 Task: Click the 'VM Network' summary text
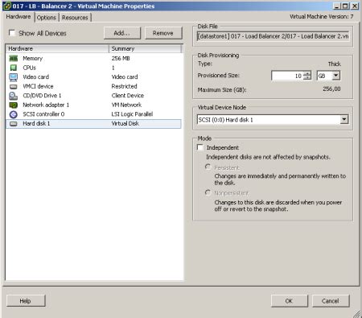[x=126, y=105]
